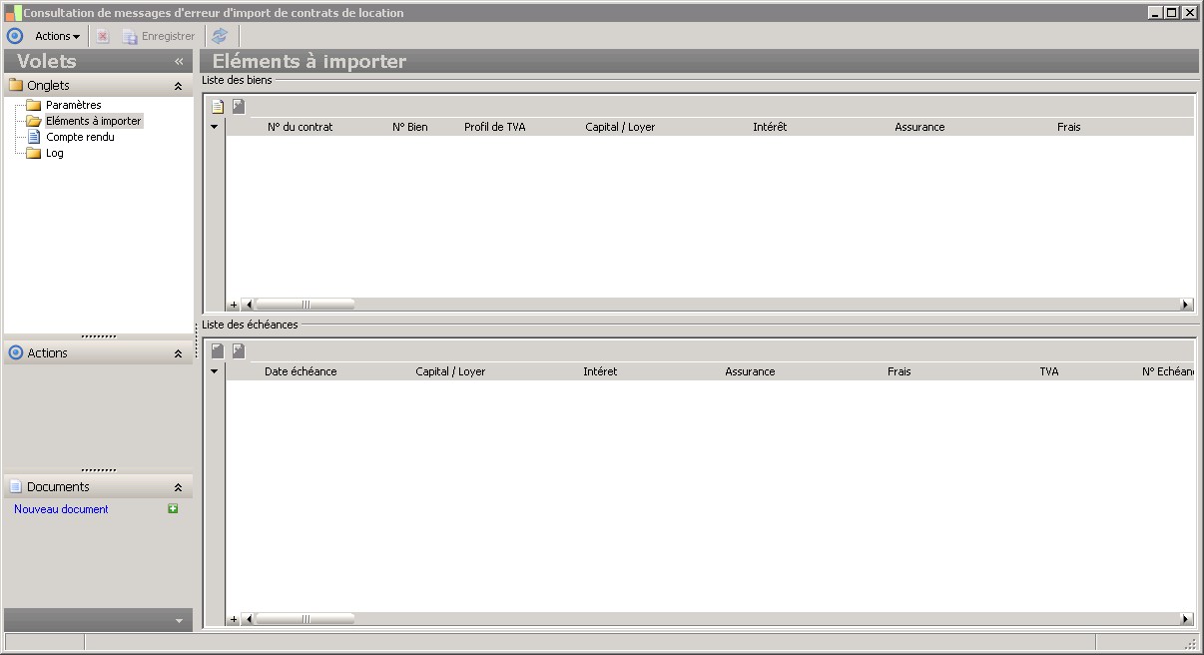Collapse the Actions panel section

(x=178, y=353)
